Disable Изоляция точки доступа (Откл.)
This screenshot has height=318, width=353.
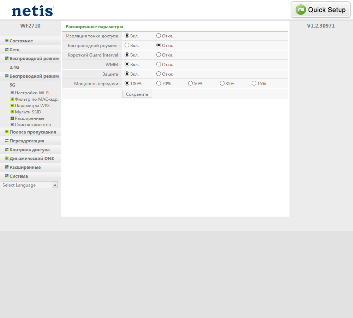coord(159,36)
